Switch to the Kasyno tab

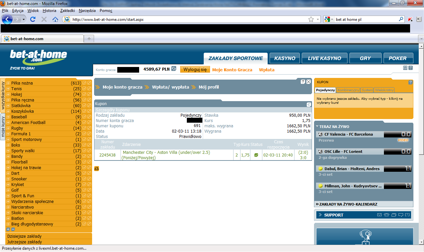[x=285, y=58]
